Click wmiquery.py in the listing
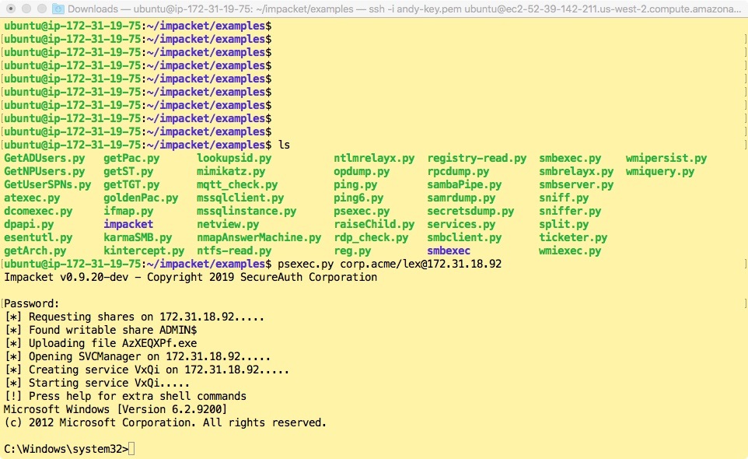748x459 pixels. tap(659, 172)
